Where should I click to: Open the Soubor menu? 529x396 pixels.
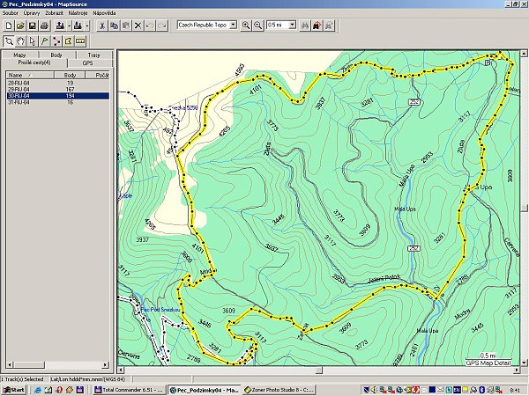[x=11, y=13]
